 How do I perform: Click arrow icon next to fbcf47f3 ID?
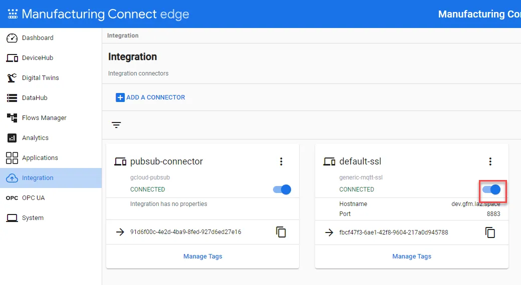(x=329, y=232)
